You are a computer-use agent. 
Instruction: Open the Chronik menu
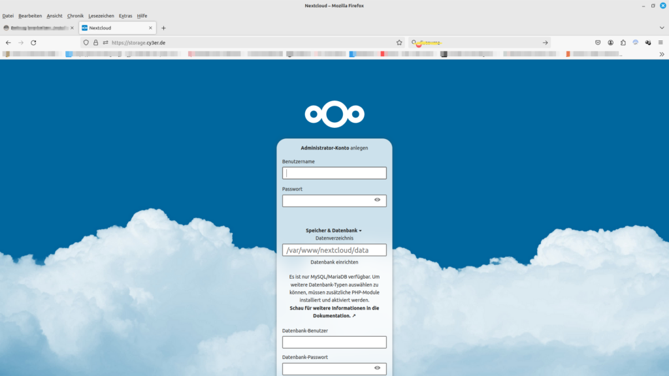pyautogui.click(x=75, y=16)
